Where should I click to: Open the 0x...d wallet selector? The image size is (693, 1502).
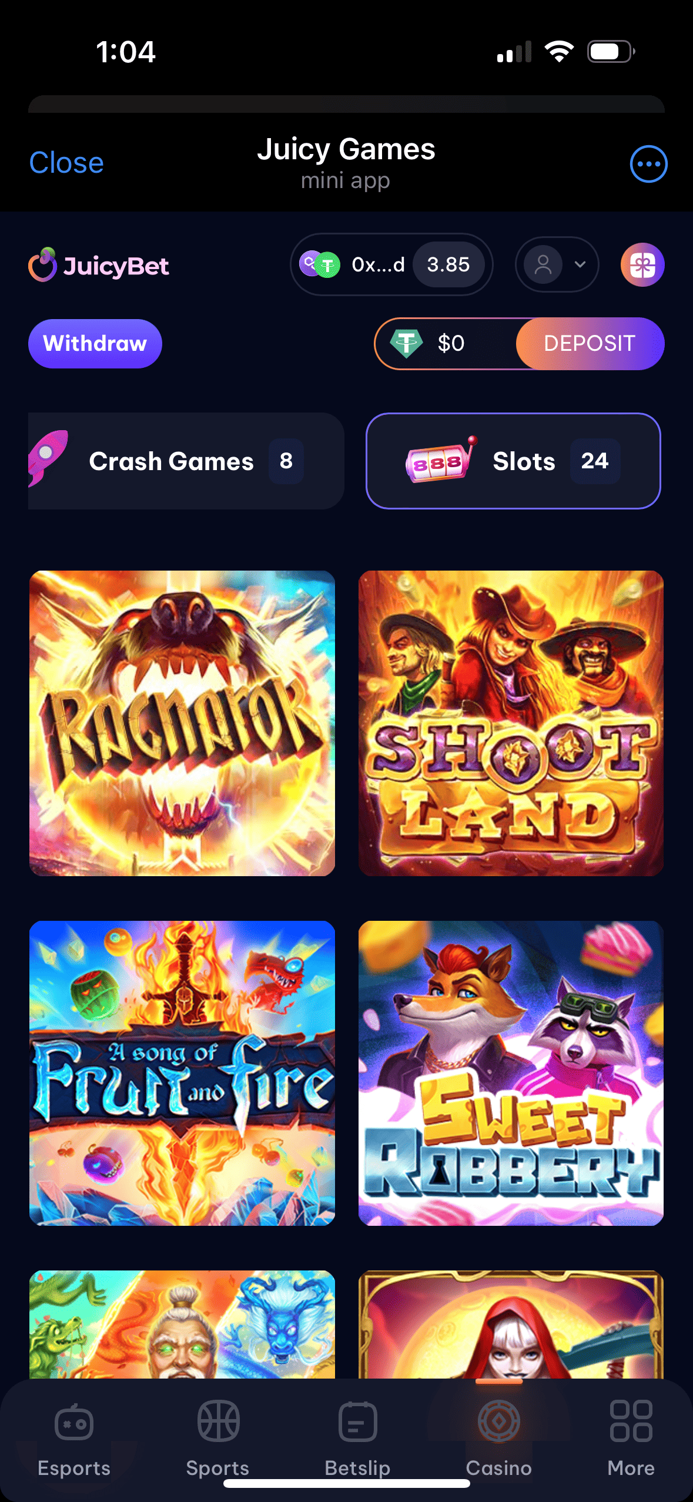tap(391, 265)
